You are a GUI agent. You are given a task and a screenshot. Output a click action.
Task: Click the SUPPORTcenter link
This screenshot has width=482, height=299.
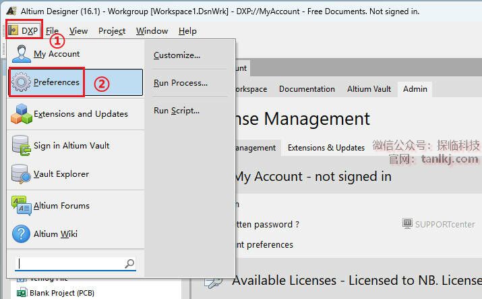(x=445, y=225)
